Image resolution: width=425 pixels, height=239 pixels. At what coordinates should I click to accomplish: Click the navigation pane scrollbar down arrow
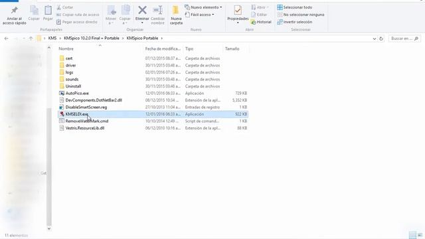coord(49,228)
